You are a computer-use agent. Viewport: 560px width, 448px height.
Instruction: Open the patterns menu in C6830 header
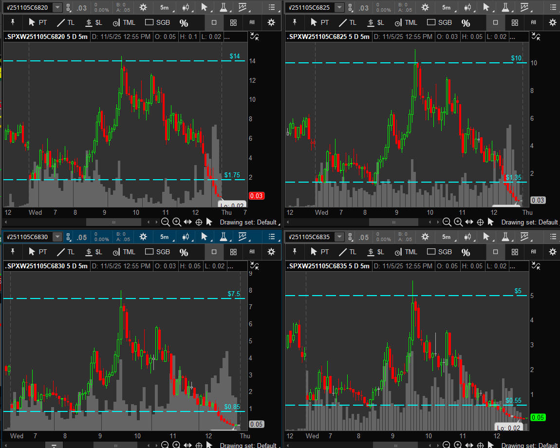pos(242,237)
